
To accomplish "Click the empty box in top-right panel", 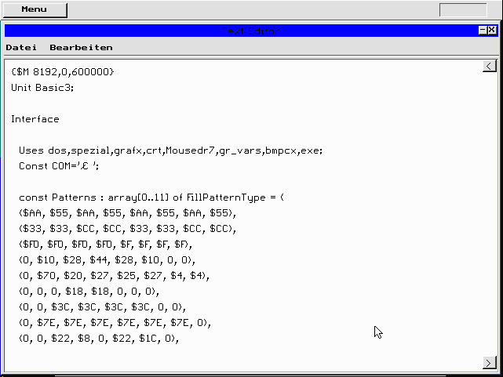I will [463, 10].
